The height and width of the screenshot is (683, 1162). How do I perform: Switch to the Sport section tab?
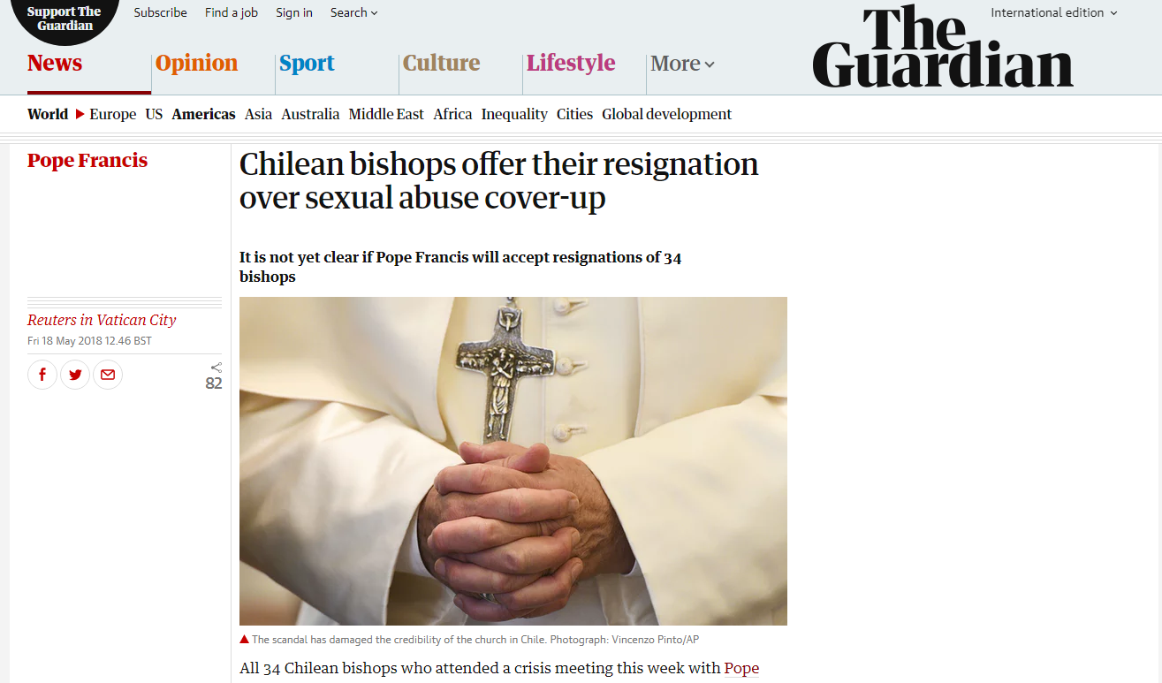click(307, 63)
